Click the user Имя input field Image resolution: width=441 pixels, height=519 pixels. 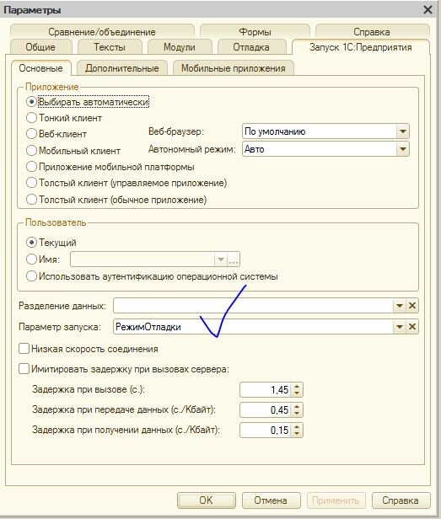tap(143, 259)
